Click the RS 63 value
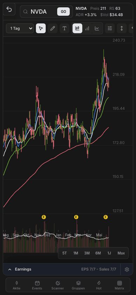 [115, 8]
